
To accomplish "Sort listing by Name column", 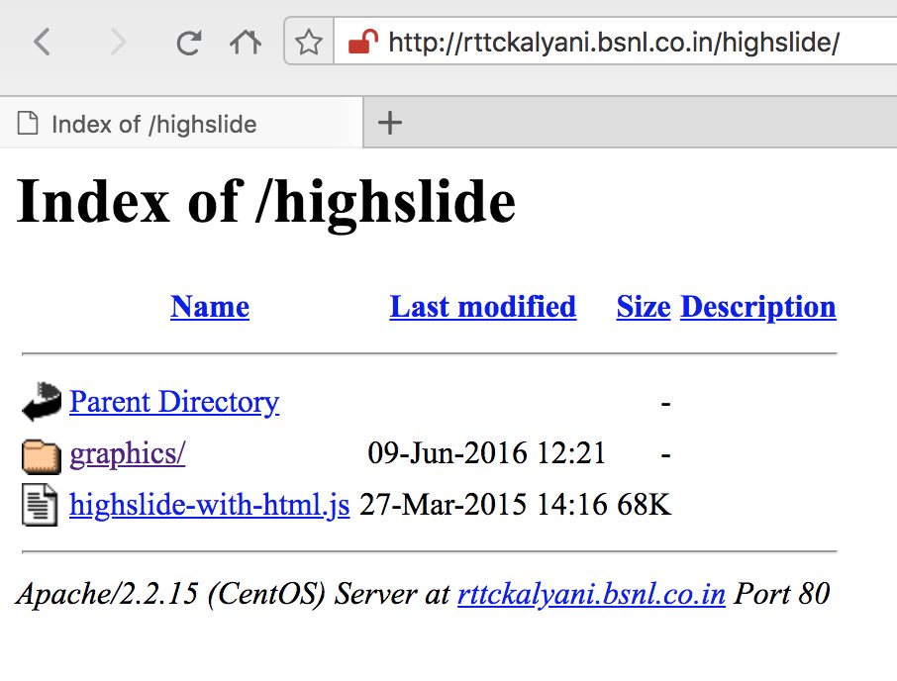I will pyautogui.click(x=210, y=307).
